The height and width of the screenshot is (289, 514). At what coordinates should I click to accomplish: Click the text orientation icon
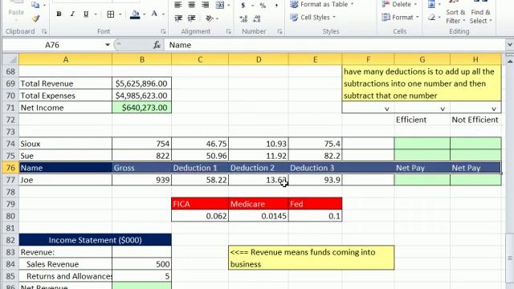(x=209, y=18)
